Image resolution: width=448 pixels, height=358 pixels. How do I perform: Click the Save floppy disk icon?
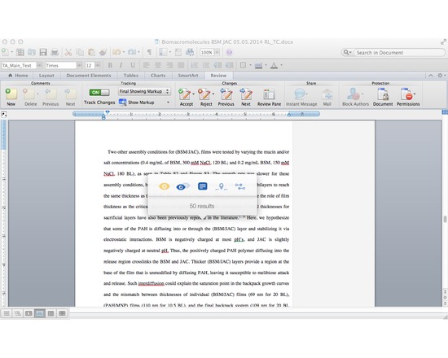(x=43, y=52)
